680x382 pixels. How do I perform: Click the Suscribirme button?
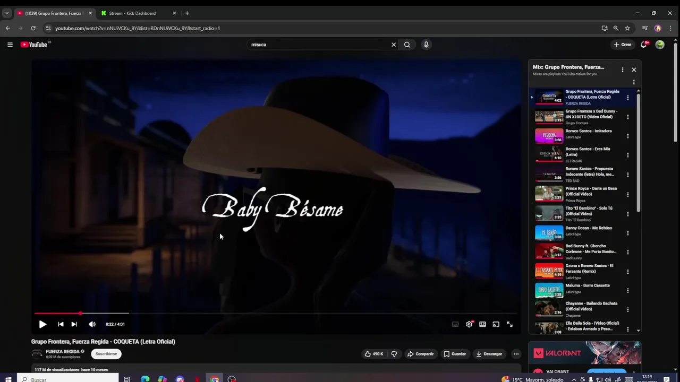click(x=106, y=354)
